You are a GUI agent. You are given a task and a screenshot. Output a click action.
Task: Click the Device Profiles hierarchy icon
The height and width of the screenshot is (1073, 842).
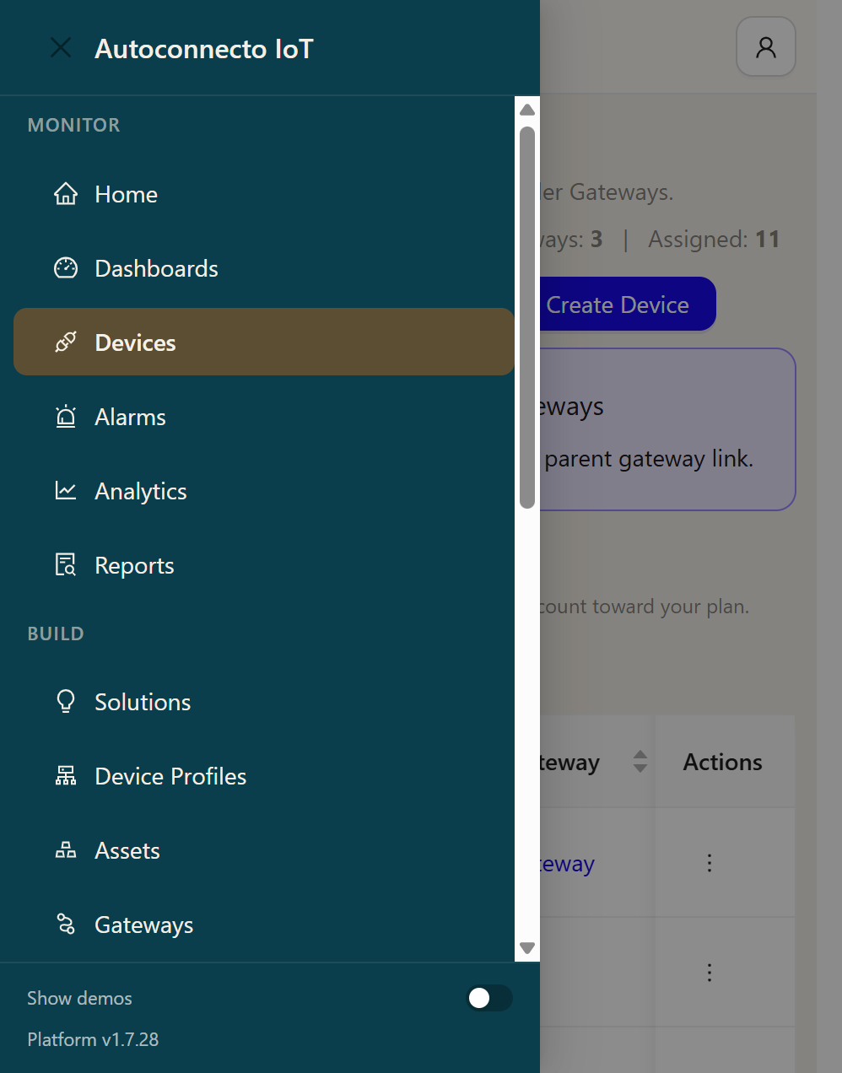tap(66, 776)
